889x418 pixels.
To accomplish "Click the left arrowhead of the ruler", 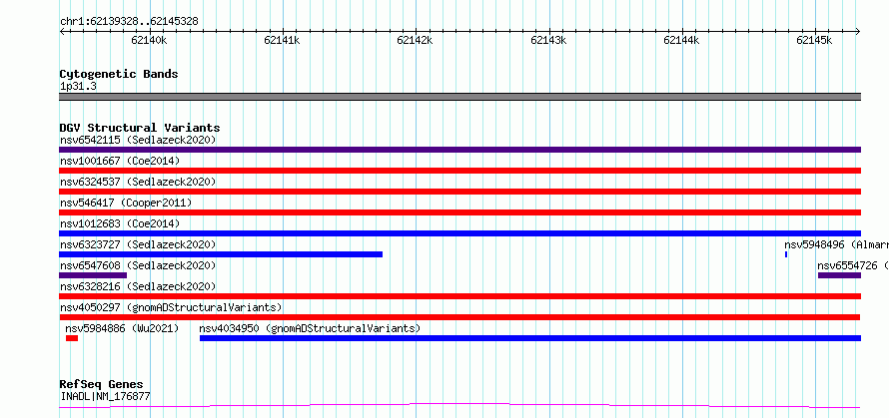I will click(62, 32).
